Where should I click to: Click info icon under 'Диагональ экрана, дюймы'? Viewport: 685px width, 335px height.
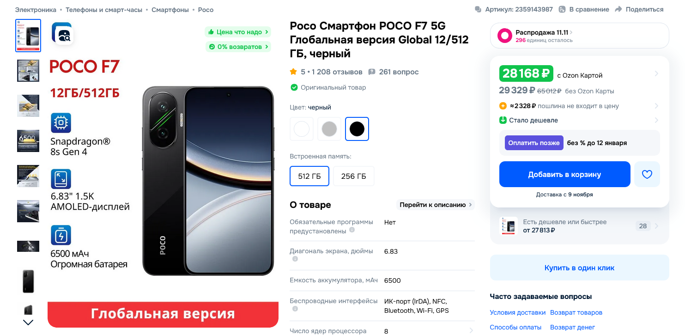[295, 259]
